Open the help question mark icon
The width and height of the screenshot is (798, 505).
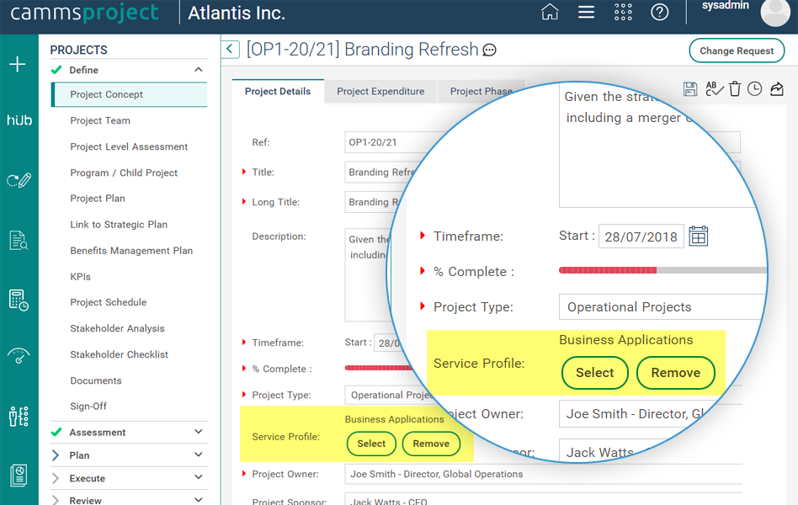[660, 12]
